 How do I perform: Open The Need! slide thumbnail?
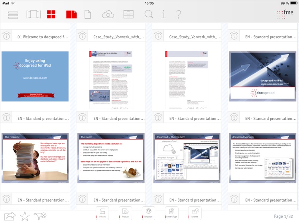coord(111,158)
